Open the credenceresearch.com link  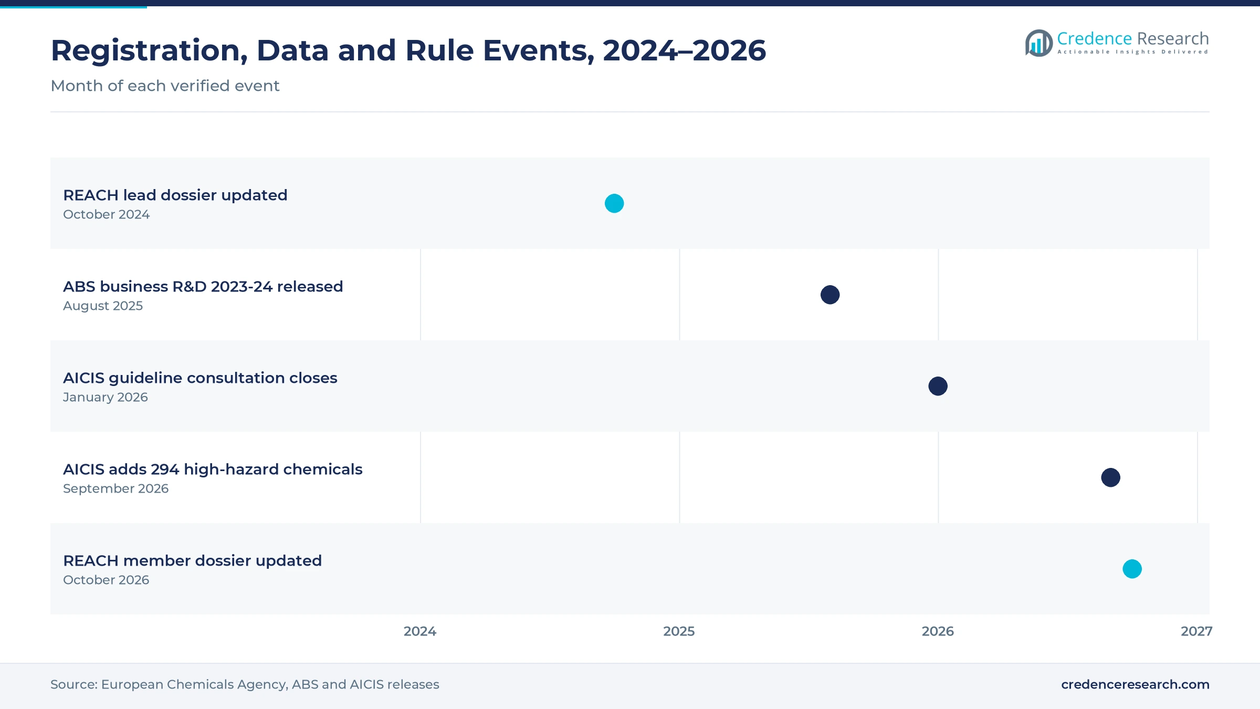(1135, 684)
